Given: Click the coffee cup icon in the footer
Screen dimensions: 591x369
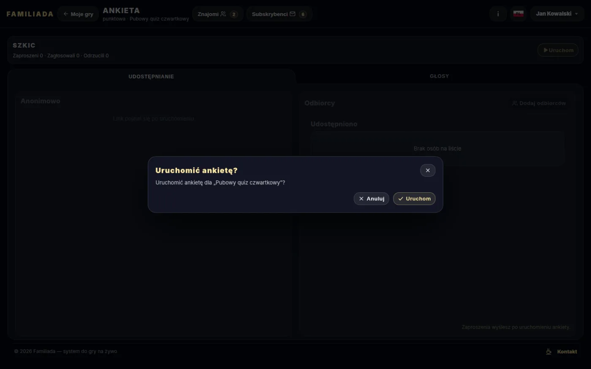Looking at the screenshot, I should tap(548, 352).
